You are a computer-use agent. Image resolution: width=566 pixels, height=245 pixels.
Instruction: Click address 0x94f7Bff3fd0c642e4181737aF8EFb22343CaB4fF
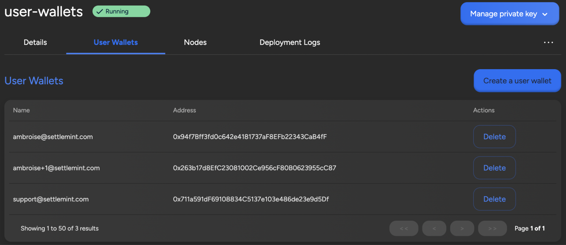coord(250,137)
